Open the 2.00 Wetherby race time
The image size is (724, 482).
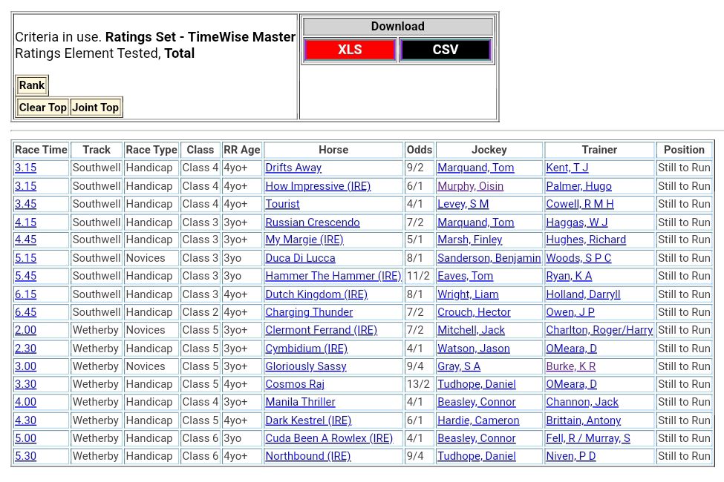(x=25, y=330)
